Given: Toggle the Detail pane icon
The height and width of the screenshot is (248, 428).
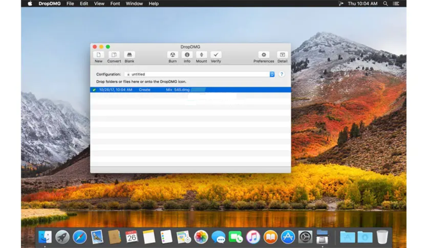Looking at the screenshot, I should click(x=282, y=55).
